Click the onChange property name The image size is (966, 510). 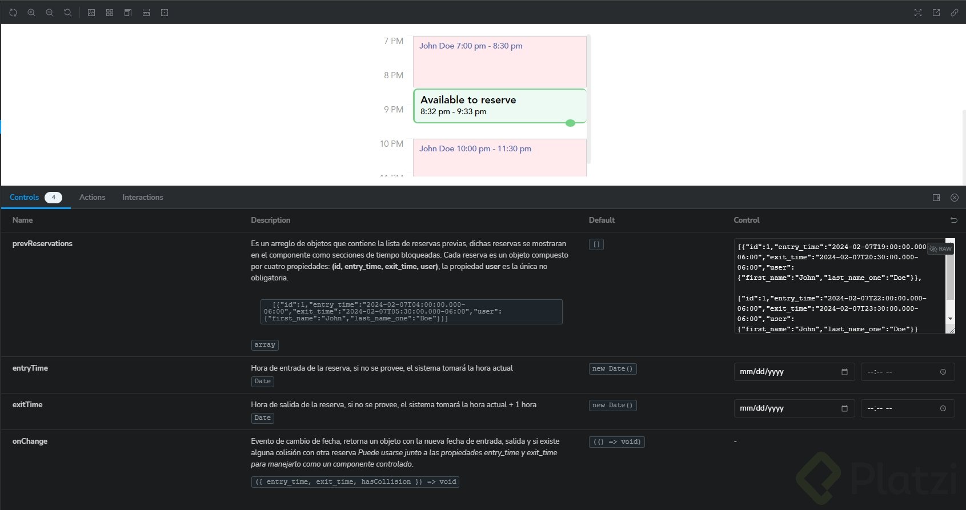click(30, 441)
